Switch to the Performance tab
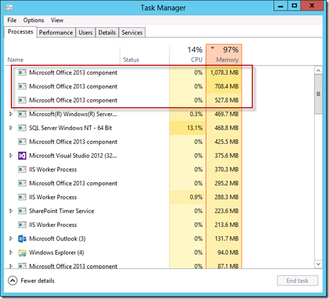This screenshot has width=329, height=299. pyautogui.click(x=56, y=33)
